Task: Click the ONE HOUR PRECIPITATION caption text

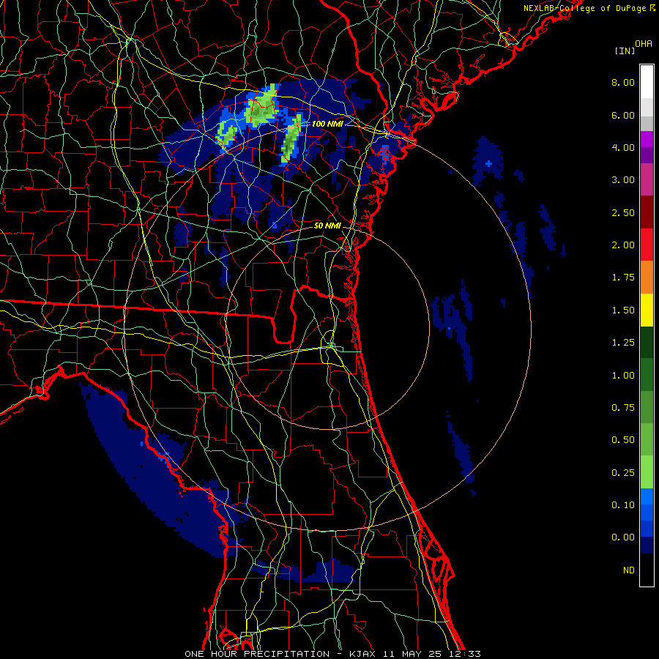Action: (257, 654)
